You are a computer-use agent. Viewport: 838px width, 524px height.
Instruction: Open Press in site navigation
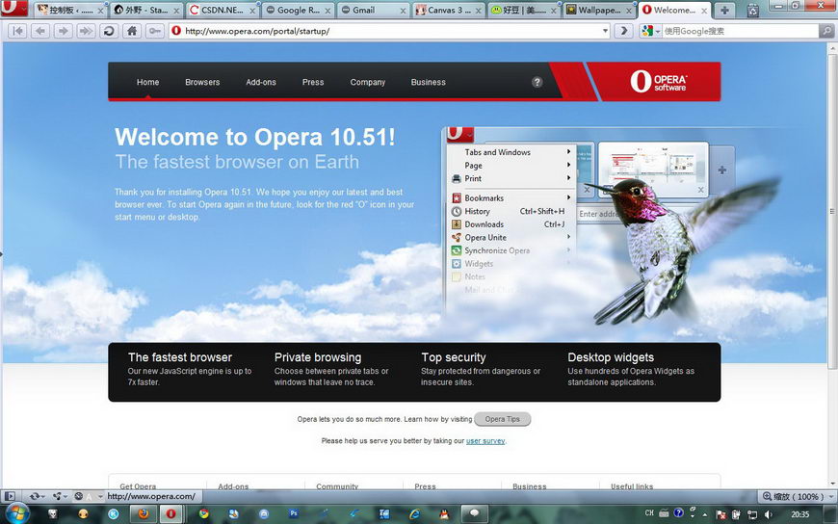click(x=313, y=82)
